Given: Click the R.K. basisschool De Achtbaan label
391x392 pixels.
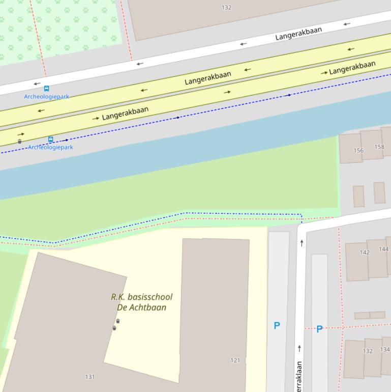Looking at the screenshot, I should pos(141,302).
